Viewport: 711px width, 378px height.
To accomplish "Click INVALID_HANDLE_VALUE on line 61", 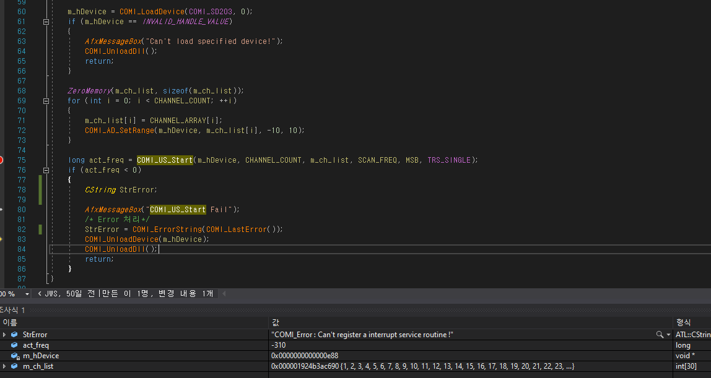I will click(x=185, y=21).
